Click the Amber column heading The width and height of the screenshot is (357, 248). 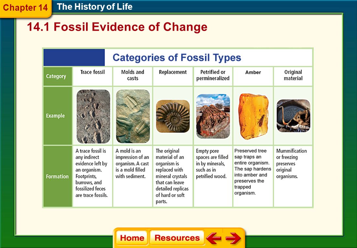point(253,72)
